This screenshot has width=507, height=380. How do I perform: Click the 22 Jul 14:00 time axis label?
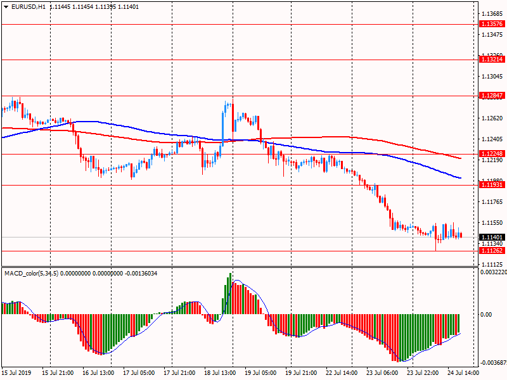(342, 372)
